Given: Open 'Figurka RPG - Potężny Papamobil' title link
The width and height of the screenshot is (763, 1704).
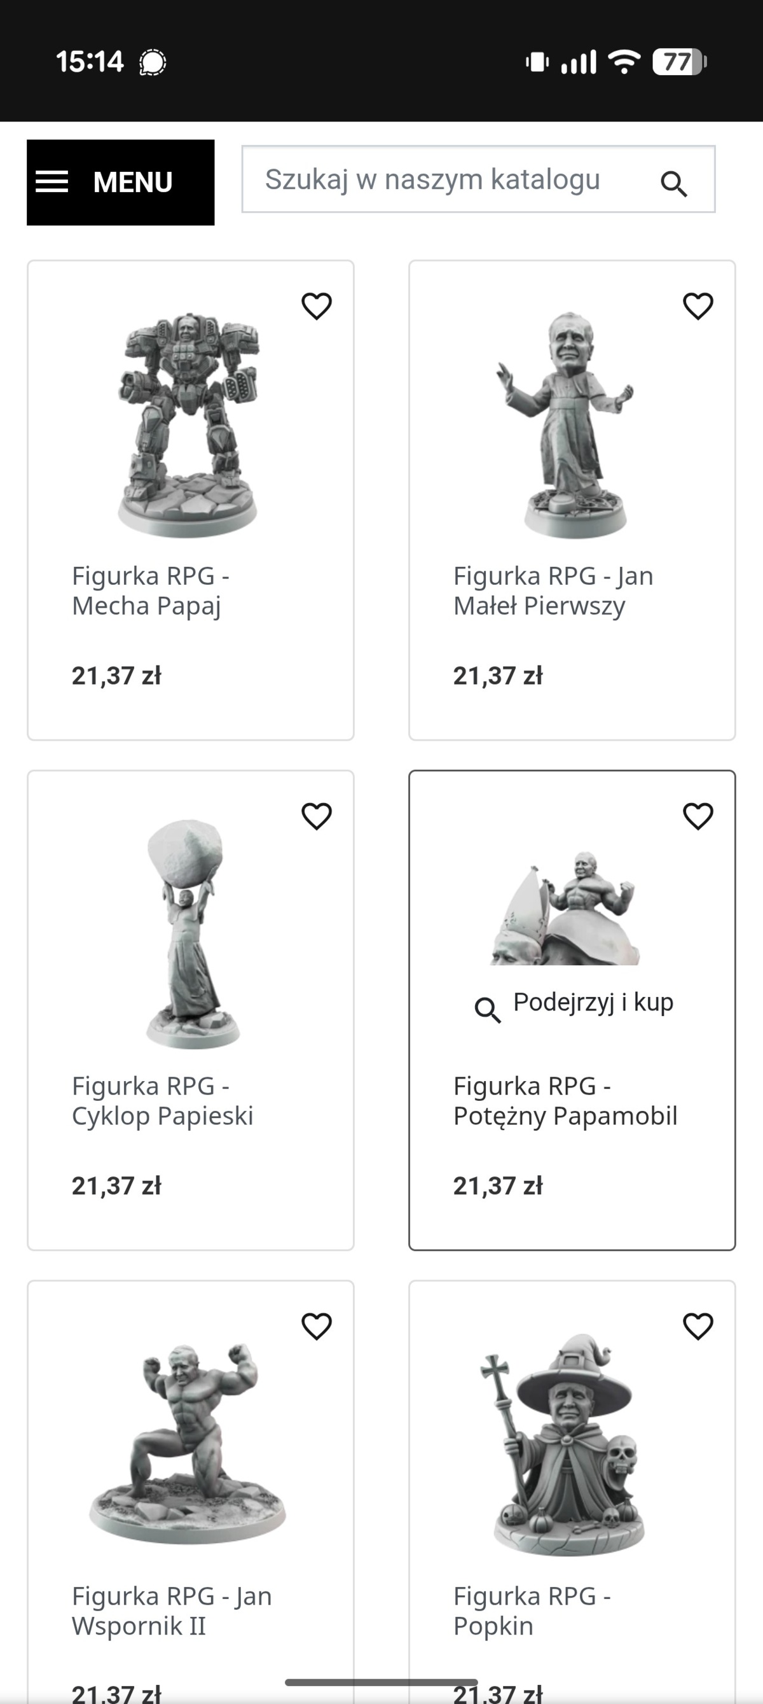Looking at the screenshot, I should pos(565,1101).
